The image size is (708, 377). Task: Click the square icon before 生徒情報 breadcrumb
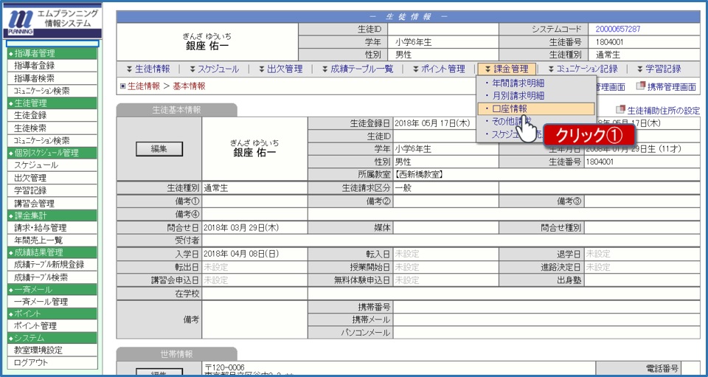click(122, 86)
